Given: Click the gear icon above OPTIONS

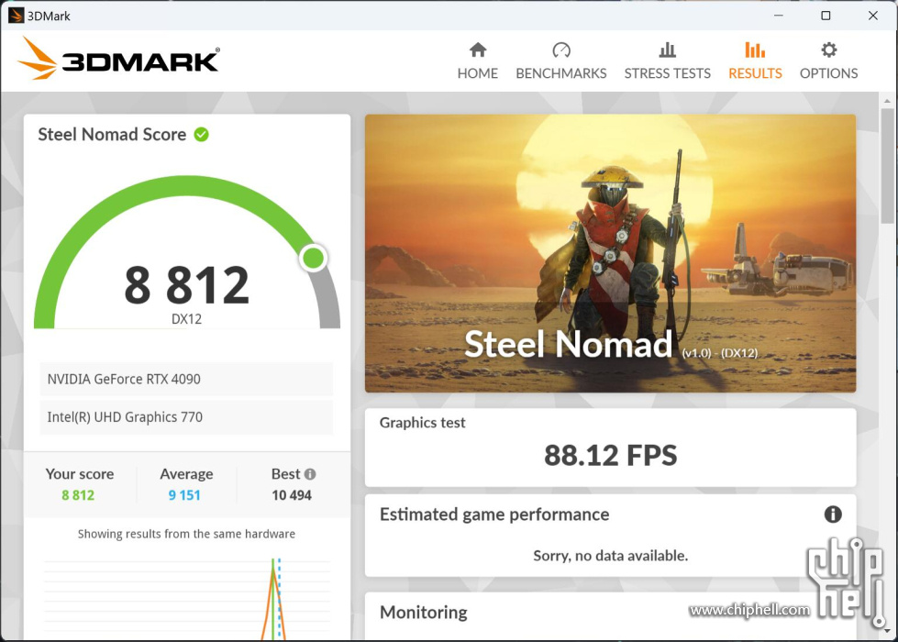Looking at the screenshot, I should click(828, 50).
